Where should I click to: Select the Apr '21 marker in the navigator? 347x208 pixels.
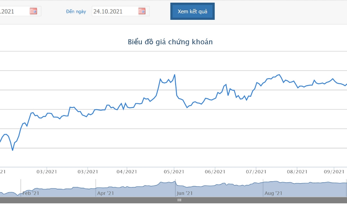pyautogui.click(x=105, y=193)
